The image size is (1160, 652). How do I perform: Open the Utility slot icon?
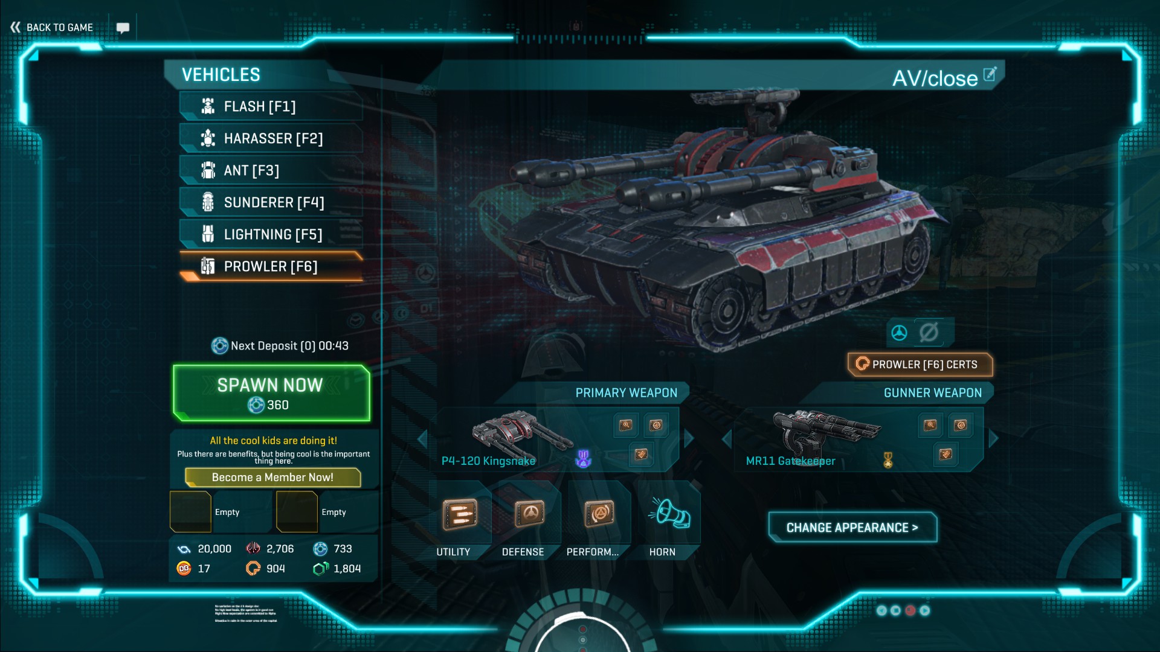click(x=459, y=515)
